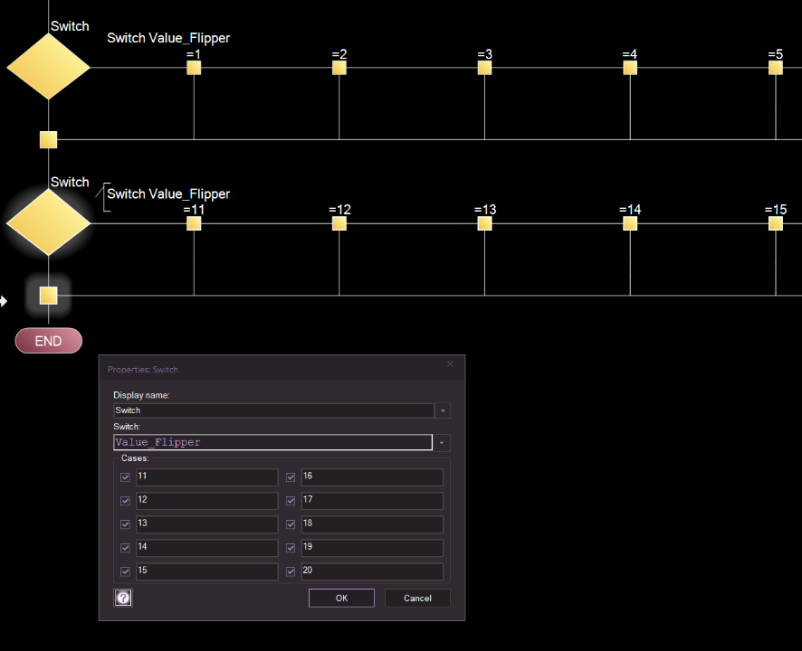
Task: Uncheck the case 11 checkbox
Action: pos(125,476)
